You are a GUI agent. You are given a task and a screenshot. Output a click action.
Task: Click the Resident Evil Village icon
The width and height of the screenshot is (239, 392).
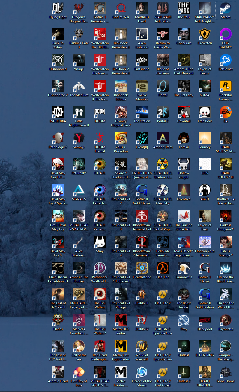[x=121, y=294]
